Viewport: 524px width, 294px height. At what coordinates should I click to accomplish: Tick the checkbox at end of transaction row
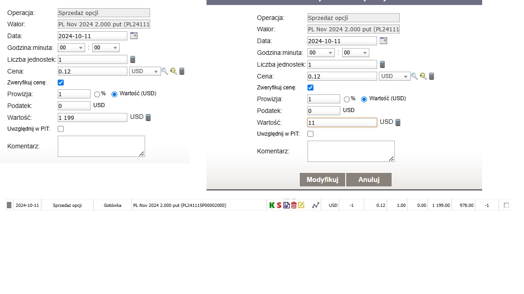506,206
